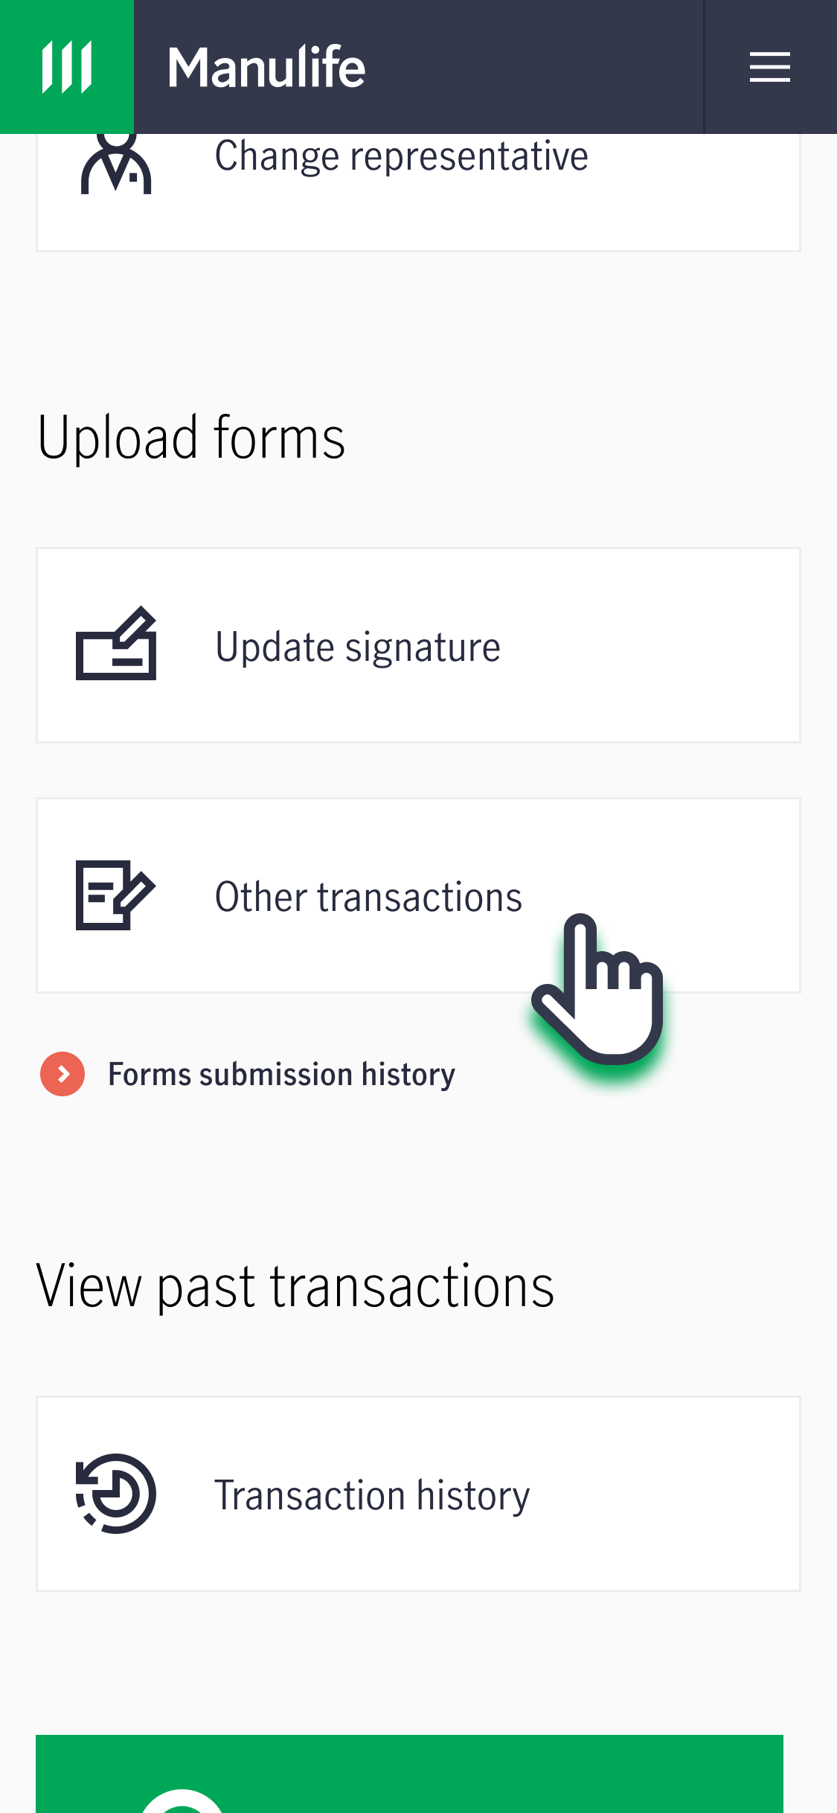Click the red chevron arrow circle

click(x=62, y=1074)
